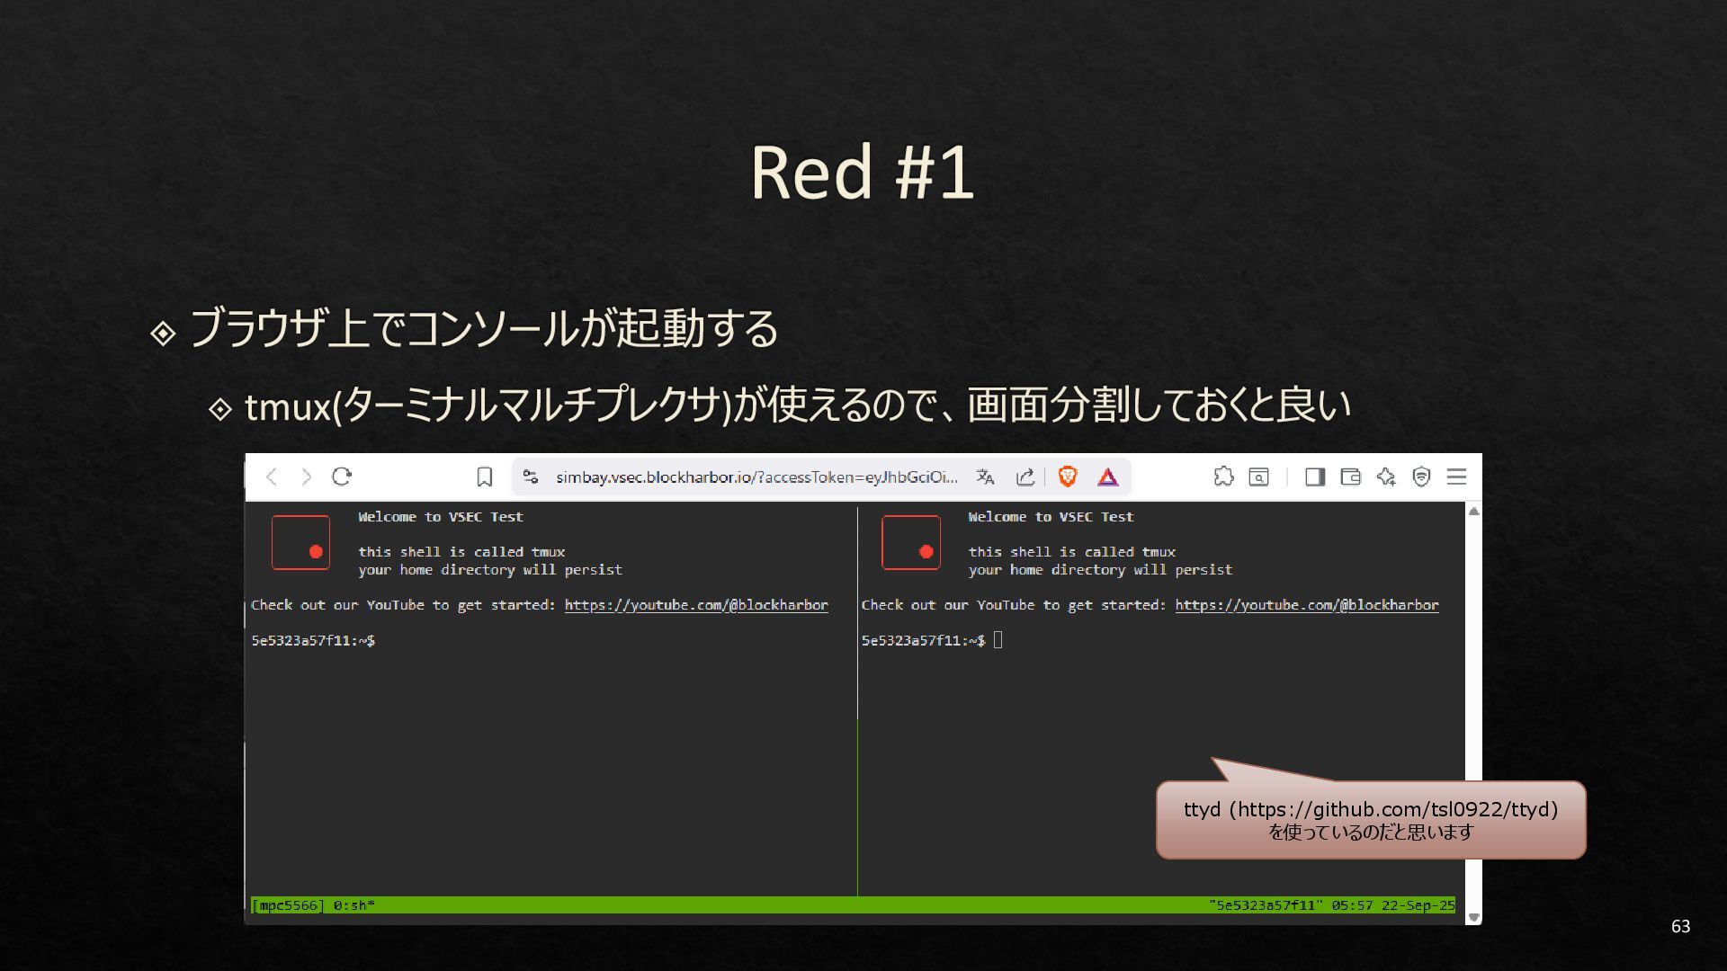Toggle the browser sidebar panel
Image resolution: width=1727 pixels, height=971 pixels.
[x=1315, y=477]
